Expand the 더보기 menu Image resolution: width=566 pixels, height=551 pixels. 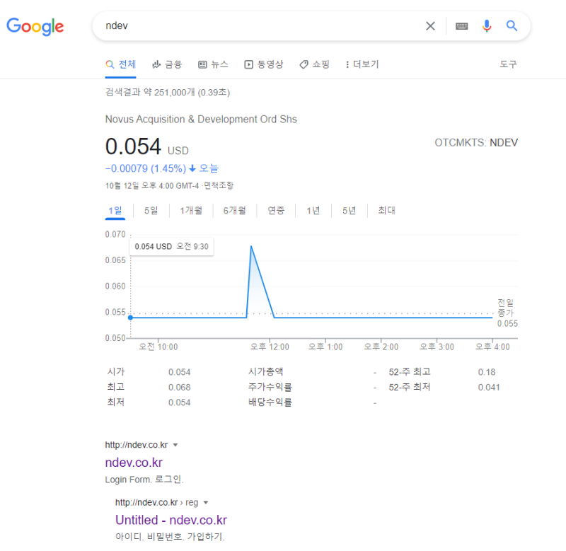(x=362, y=64)
